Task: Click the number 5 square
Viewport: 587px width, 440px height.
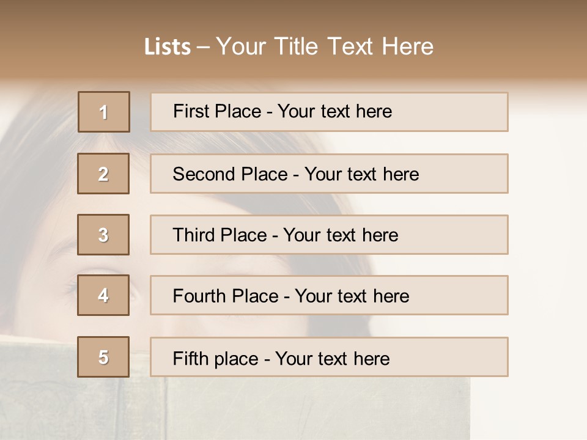Action: pyautogui.click(x=103, y=357)
